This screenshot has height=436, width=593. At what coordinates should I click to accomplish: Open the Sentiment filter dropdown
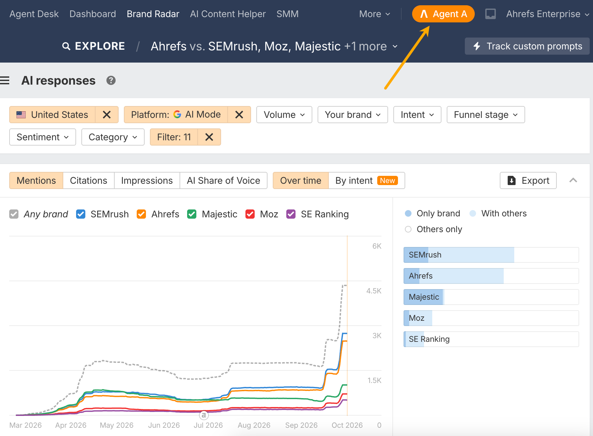pos(43,137)
